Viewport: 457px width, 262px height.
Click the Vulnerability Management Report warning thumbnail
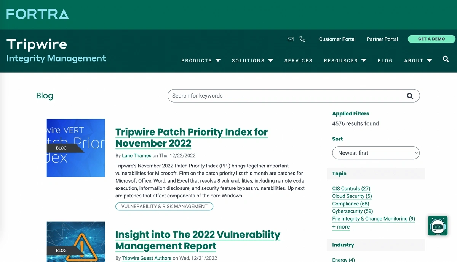pos(76,242)
